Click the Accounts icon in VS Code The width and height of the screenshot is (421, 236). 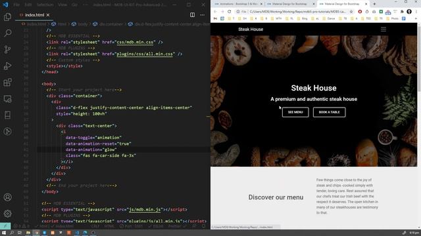[7, 197]
